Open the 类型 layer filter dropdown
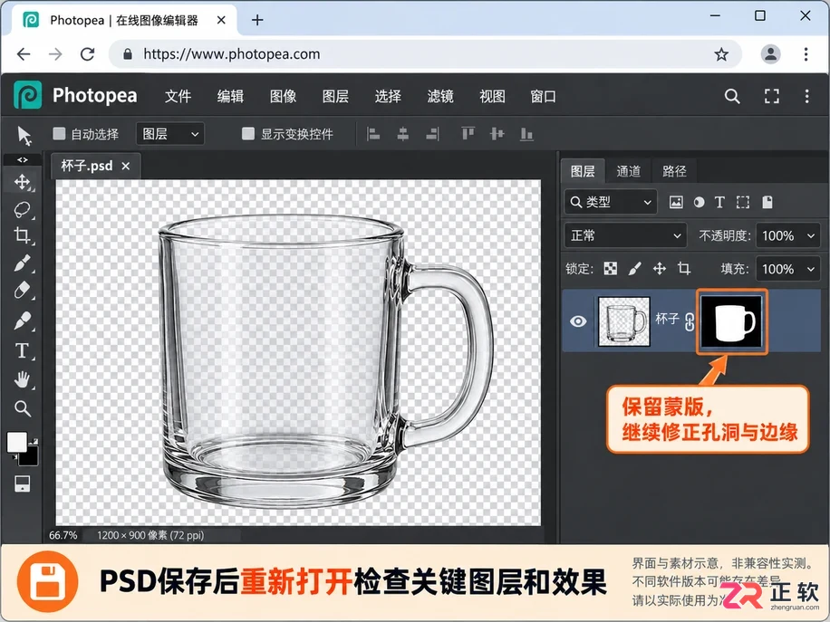This screenshot has width=830, height=622. pyautogui.click(x=611, y=202)
